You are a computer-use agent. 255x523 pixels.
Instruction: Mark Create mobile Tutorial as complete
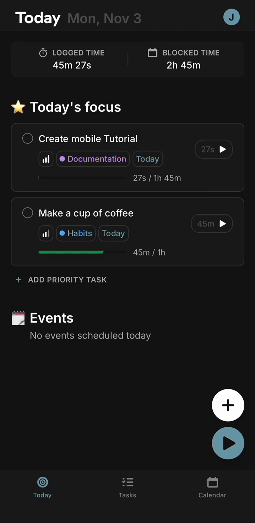[x=28, y=138]
